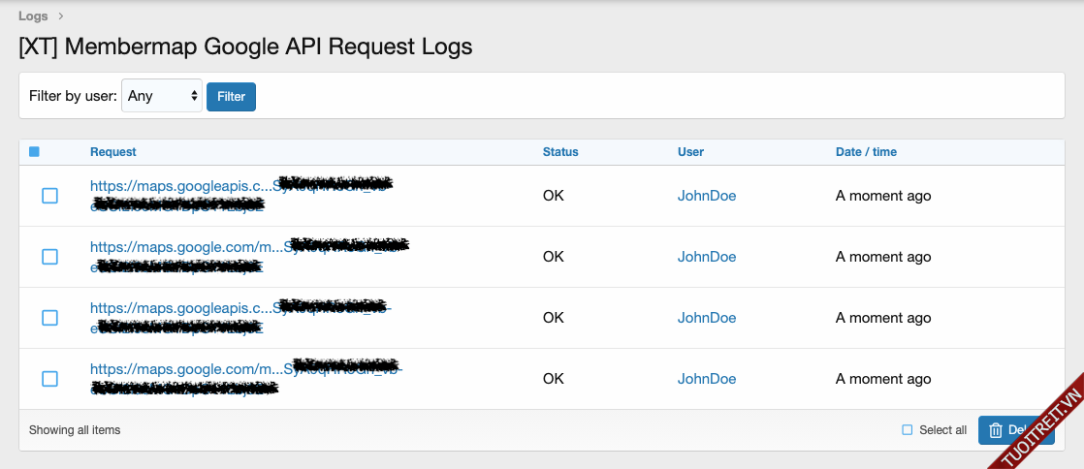Open JohnDoe profile in first row

coord(706,196)
